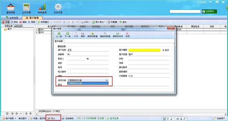Click the 拼音码 input field
This screenshot has height=121, width=228.
click(x=88, y=54)
